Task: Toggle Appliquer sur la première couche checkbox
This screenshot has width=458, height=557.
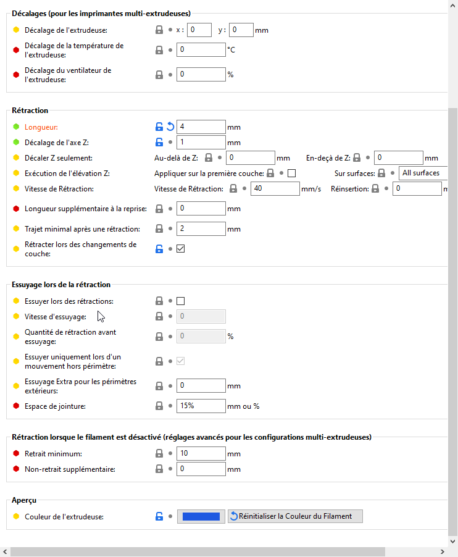Action: point(292,174)
